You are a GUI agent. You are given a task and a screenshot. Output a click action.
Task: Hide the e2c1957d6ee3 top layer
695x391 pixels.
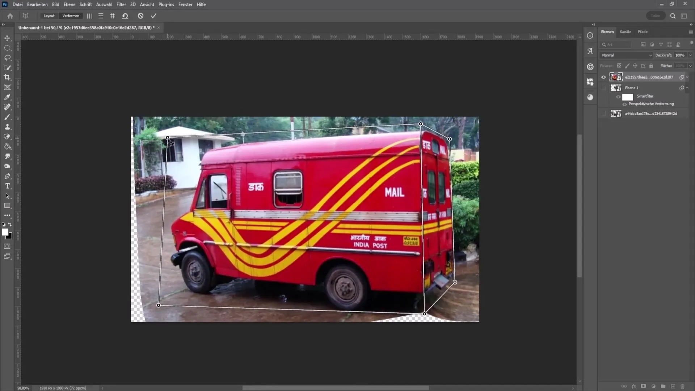(603, 77)
